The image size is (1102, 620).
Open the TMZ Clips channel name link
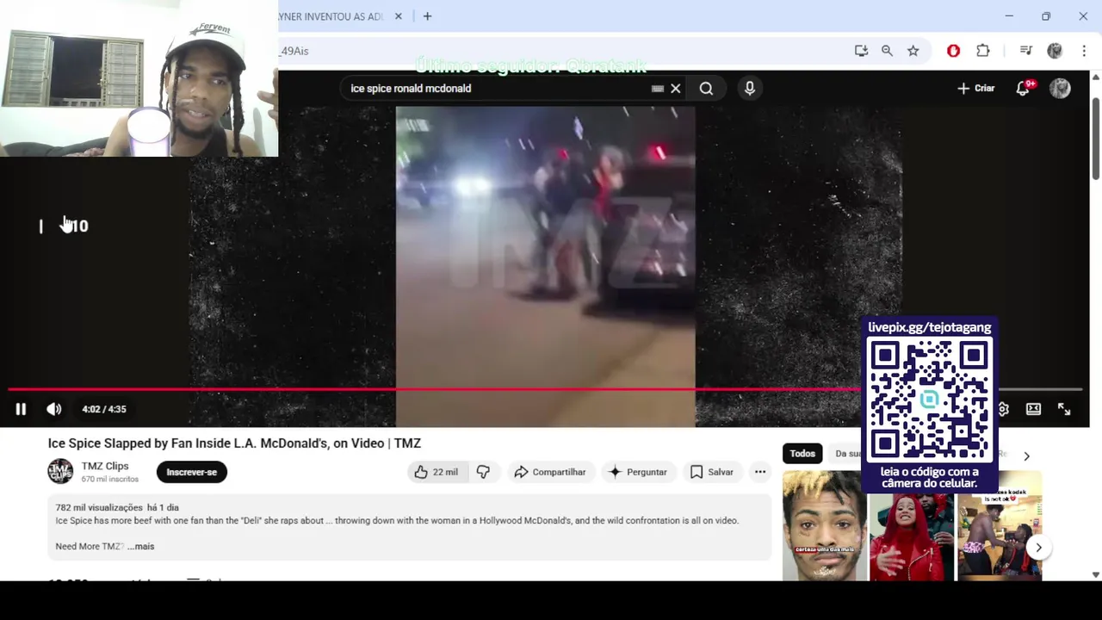[105, 466]
